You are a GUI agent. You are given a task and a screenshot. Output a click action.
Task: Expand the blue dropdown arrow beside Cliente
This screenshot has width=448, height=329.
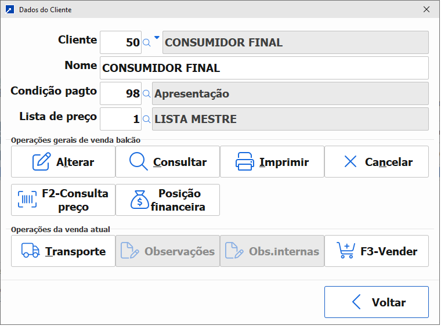157,37
